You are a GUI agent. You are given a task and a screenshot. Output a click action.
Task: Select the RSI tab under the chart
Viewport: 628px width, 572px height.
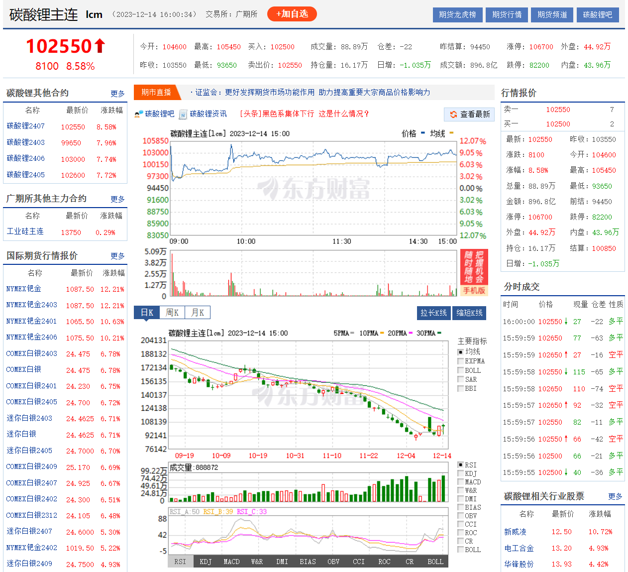[180, 562]
